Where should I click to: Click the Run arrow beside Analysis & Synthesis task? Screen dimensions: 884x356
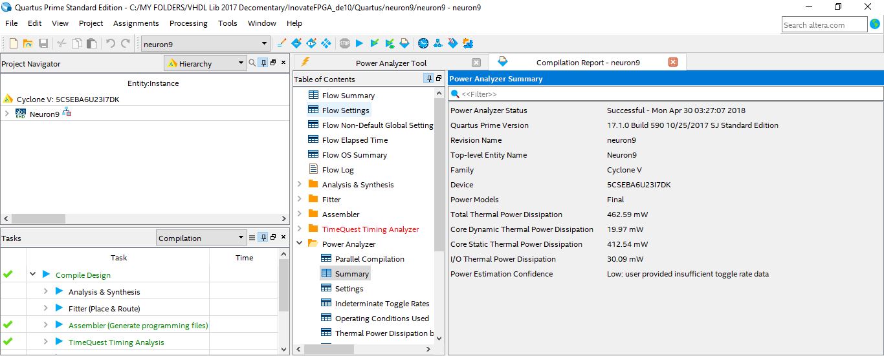pyautogui.click(x=59, y=291)
